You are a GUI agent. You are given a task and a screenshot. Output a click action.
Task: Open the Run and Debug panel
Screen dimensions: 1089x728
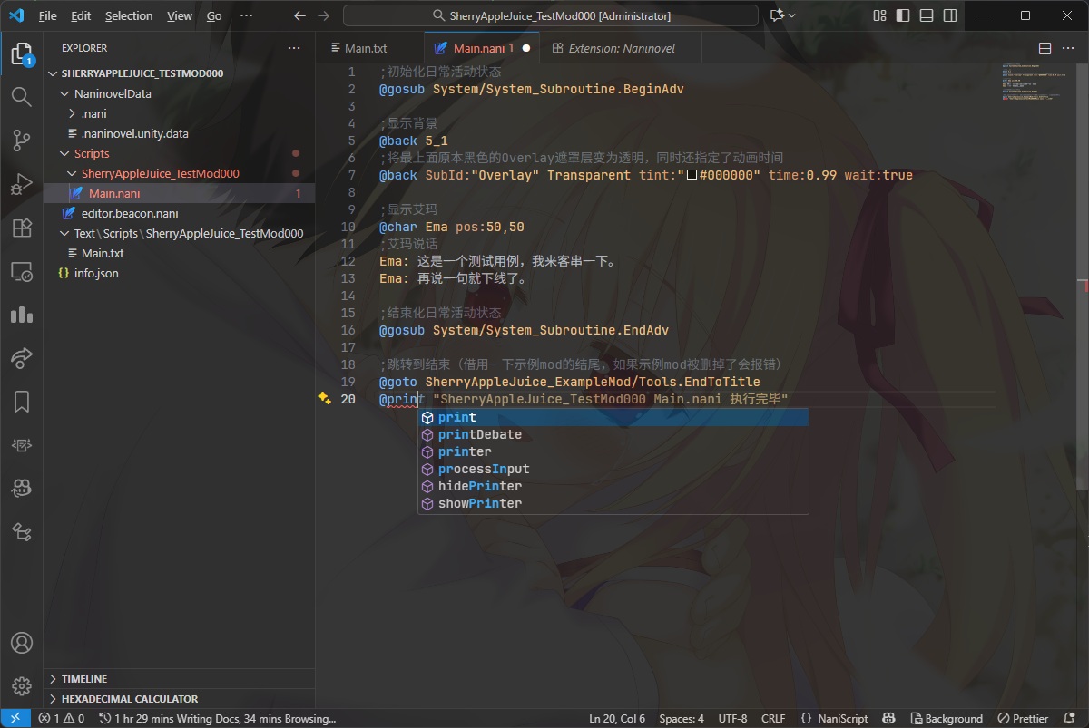coord(20,184)
